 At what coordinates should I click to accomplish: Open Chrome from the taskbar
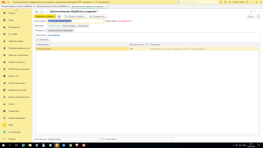pyautogui.click(x=70, y=145)
